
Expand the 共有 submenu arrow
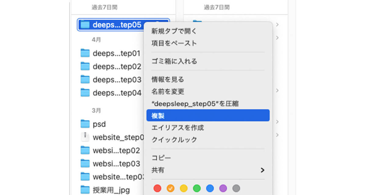tap(262, 170)
